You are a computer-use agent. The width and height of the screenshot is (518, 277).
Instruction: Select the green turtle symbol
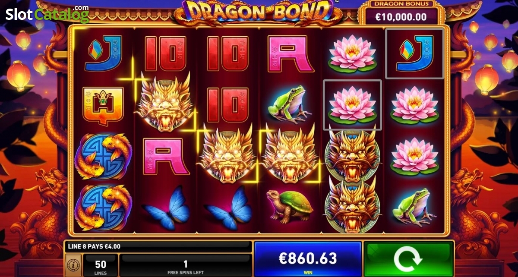[x=290, y=206]
